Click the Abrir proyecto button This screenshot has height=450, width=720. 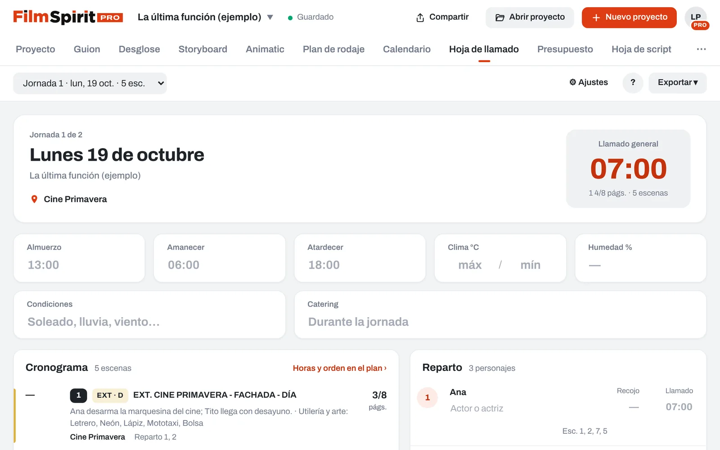coord(530,18)
